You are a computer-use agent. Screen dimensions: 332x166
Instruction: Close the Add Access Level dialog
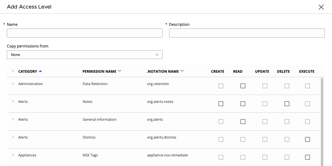coord(321,7)
